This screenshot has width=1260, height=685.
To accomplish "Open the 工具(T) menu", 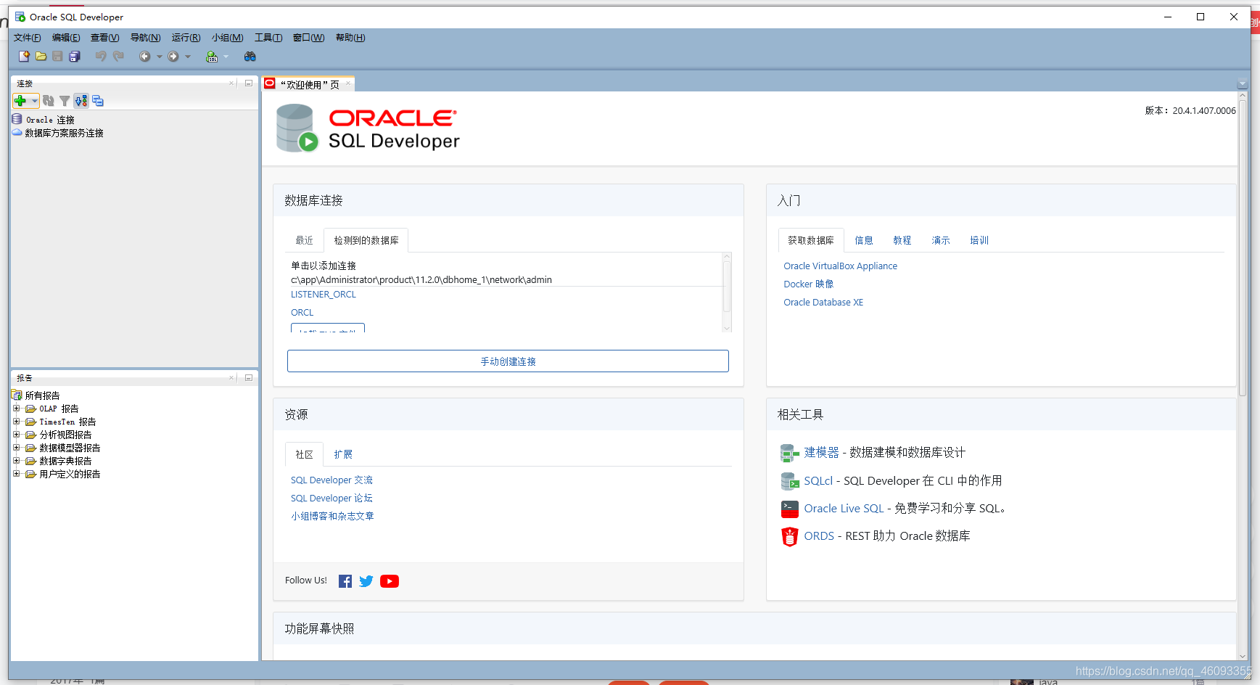I will (268, 38).
